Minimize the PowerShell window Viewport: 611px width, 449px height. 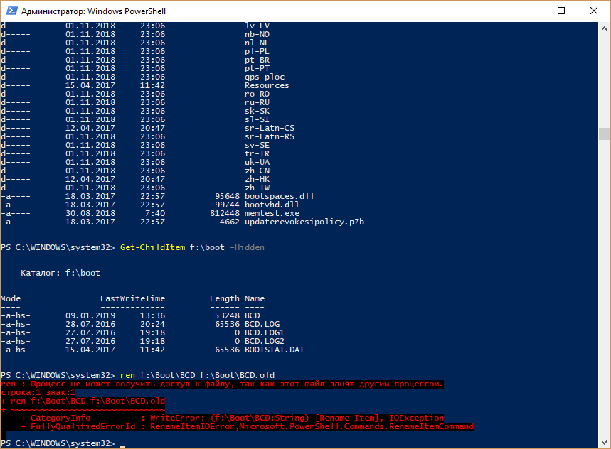click(528, 11)
